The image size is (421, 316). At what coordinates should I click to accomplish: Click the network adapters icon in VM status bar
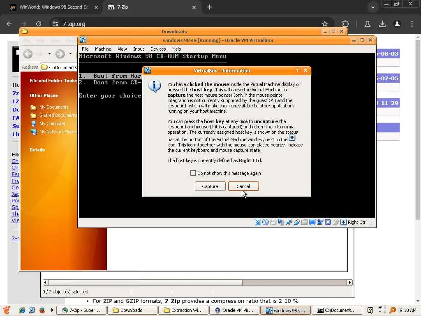[x=289, y=222]
